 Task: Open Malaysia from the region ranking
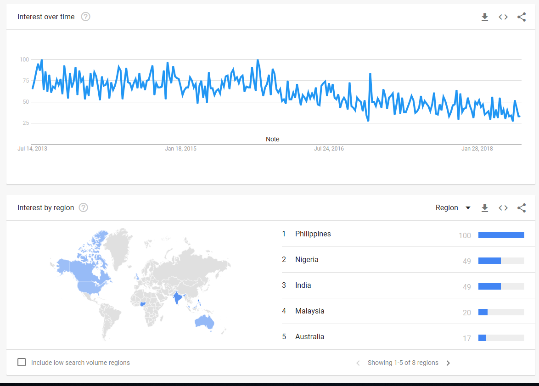pos(309,311)
